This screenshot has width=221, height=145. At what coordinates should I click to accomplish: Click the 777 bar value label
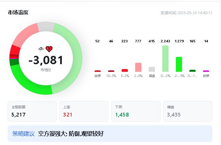(x=138, y=41)
